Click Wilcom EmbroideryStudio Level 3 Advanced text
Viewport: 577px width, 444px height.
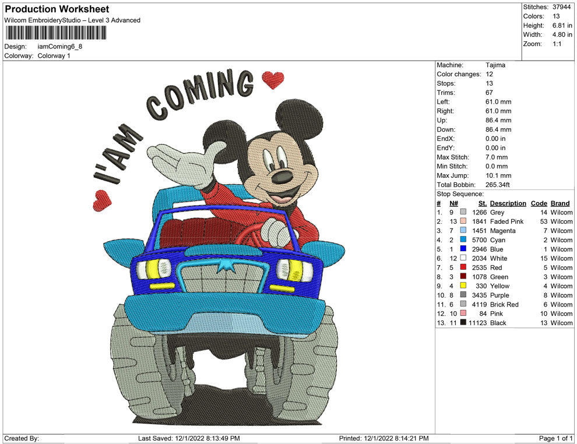point(72,20)
